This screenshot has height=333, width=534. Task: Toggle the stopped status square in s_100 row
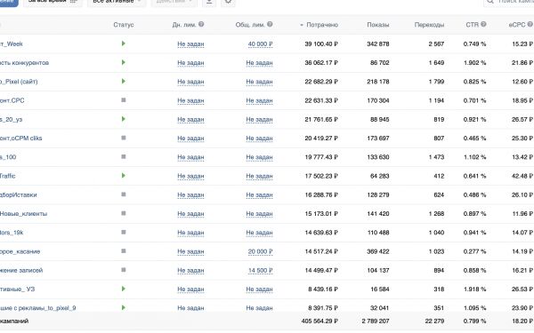coord(124,156)
